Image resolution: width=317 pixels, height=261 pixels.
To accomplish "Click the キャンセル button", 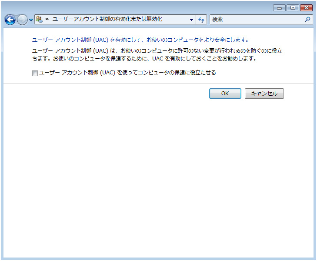I will (264, 94).
